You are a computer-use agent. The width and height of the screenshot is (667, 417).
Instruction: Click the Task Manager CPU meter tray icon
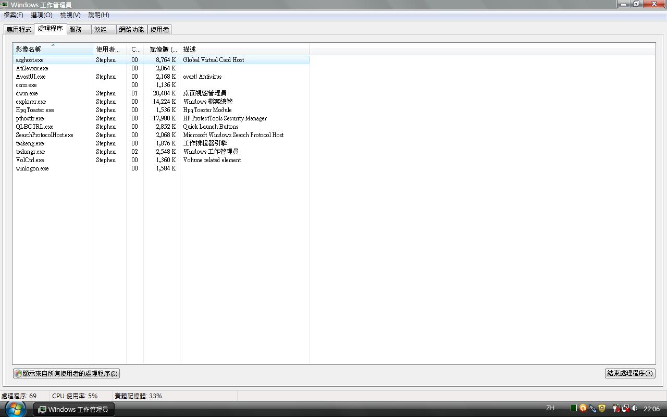[573, 408]
